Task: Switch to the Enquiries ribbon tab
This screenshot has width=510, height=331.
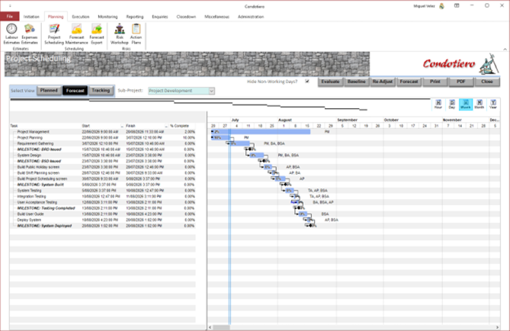Action: (x=160, y=16)
